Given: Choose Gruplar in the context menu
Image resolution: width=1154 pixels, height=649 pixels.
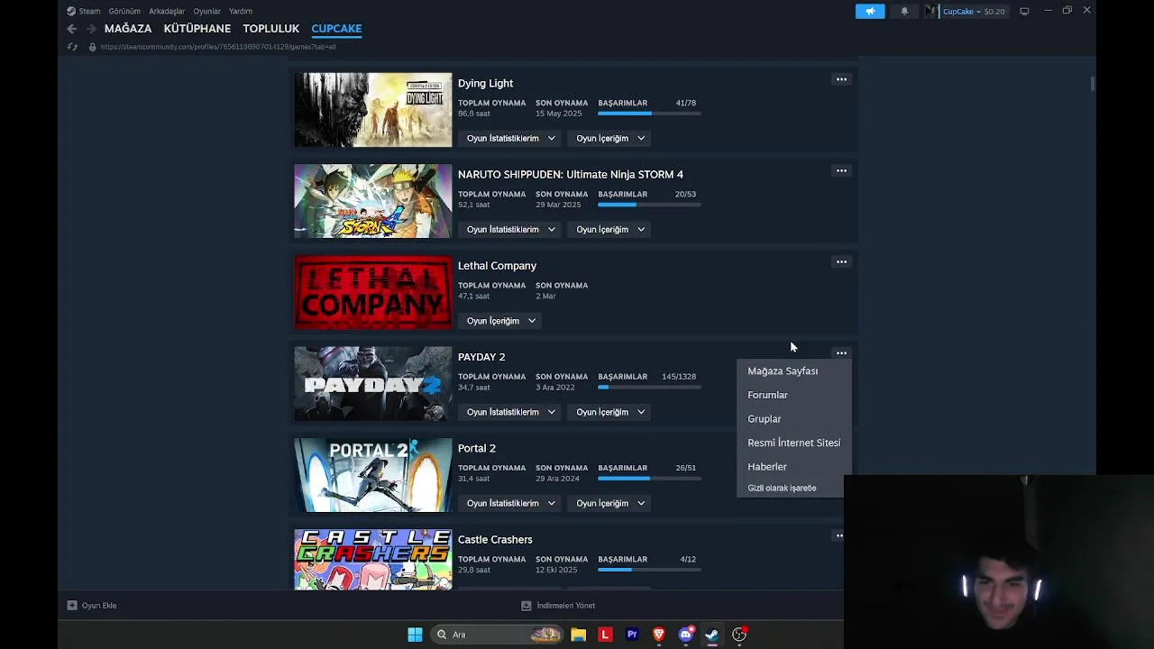Looking at the screenshot, I should coord(764,419).
